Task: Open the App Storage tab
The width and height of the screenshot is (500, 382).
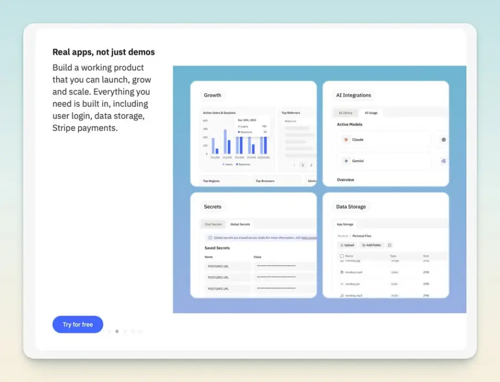Action: 345,224
